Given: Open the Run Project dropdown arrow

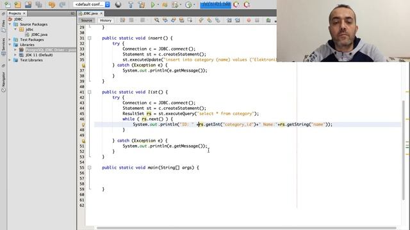Looking at the screenshot, I should 158,4.
